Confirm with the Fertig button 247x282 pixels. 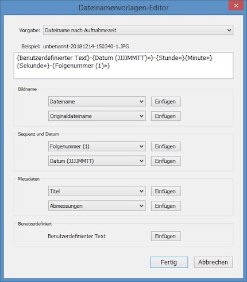point(169,262)
